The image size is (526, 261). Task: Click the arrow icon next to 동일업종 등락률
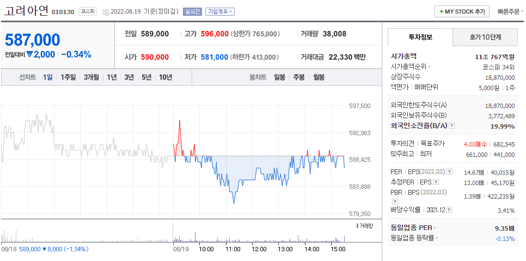(x=437, y=238)
